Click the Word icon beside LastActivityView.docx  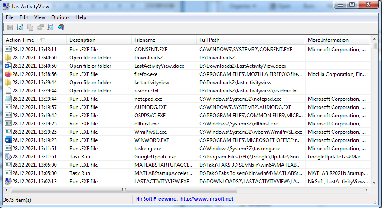[8, 66]
